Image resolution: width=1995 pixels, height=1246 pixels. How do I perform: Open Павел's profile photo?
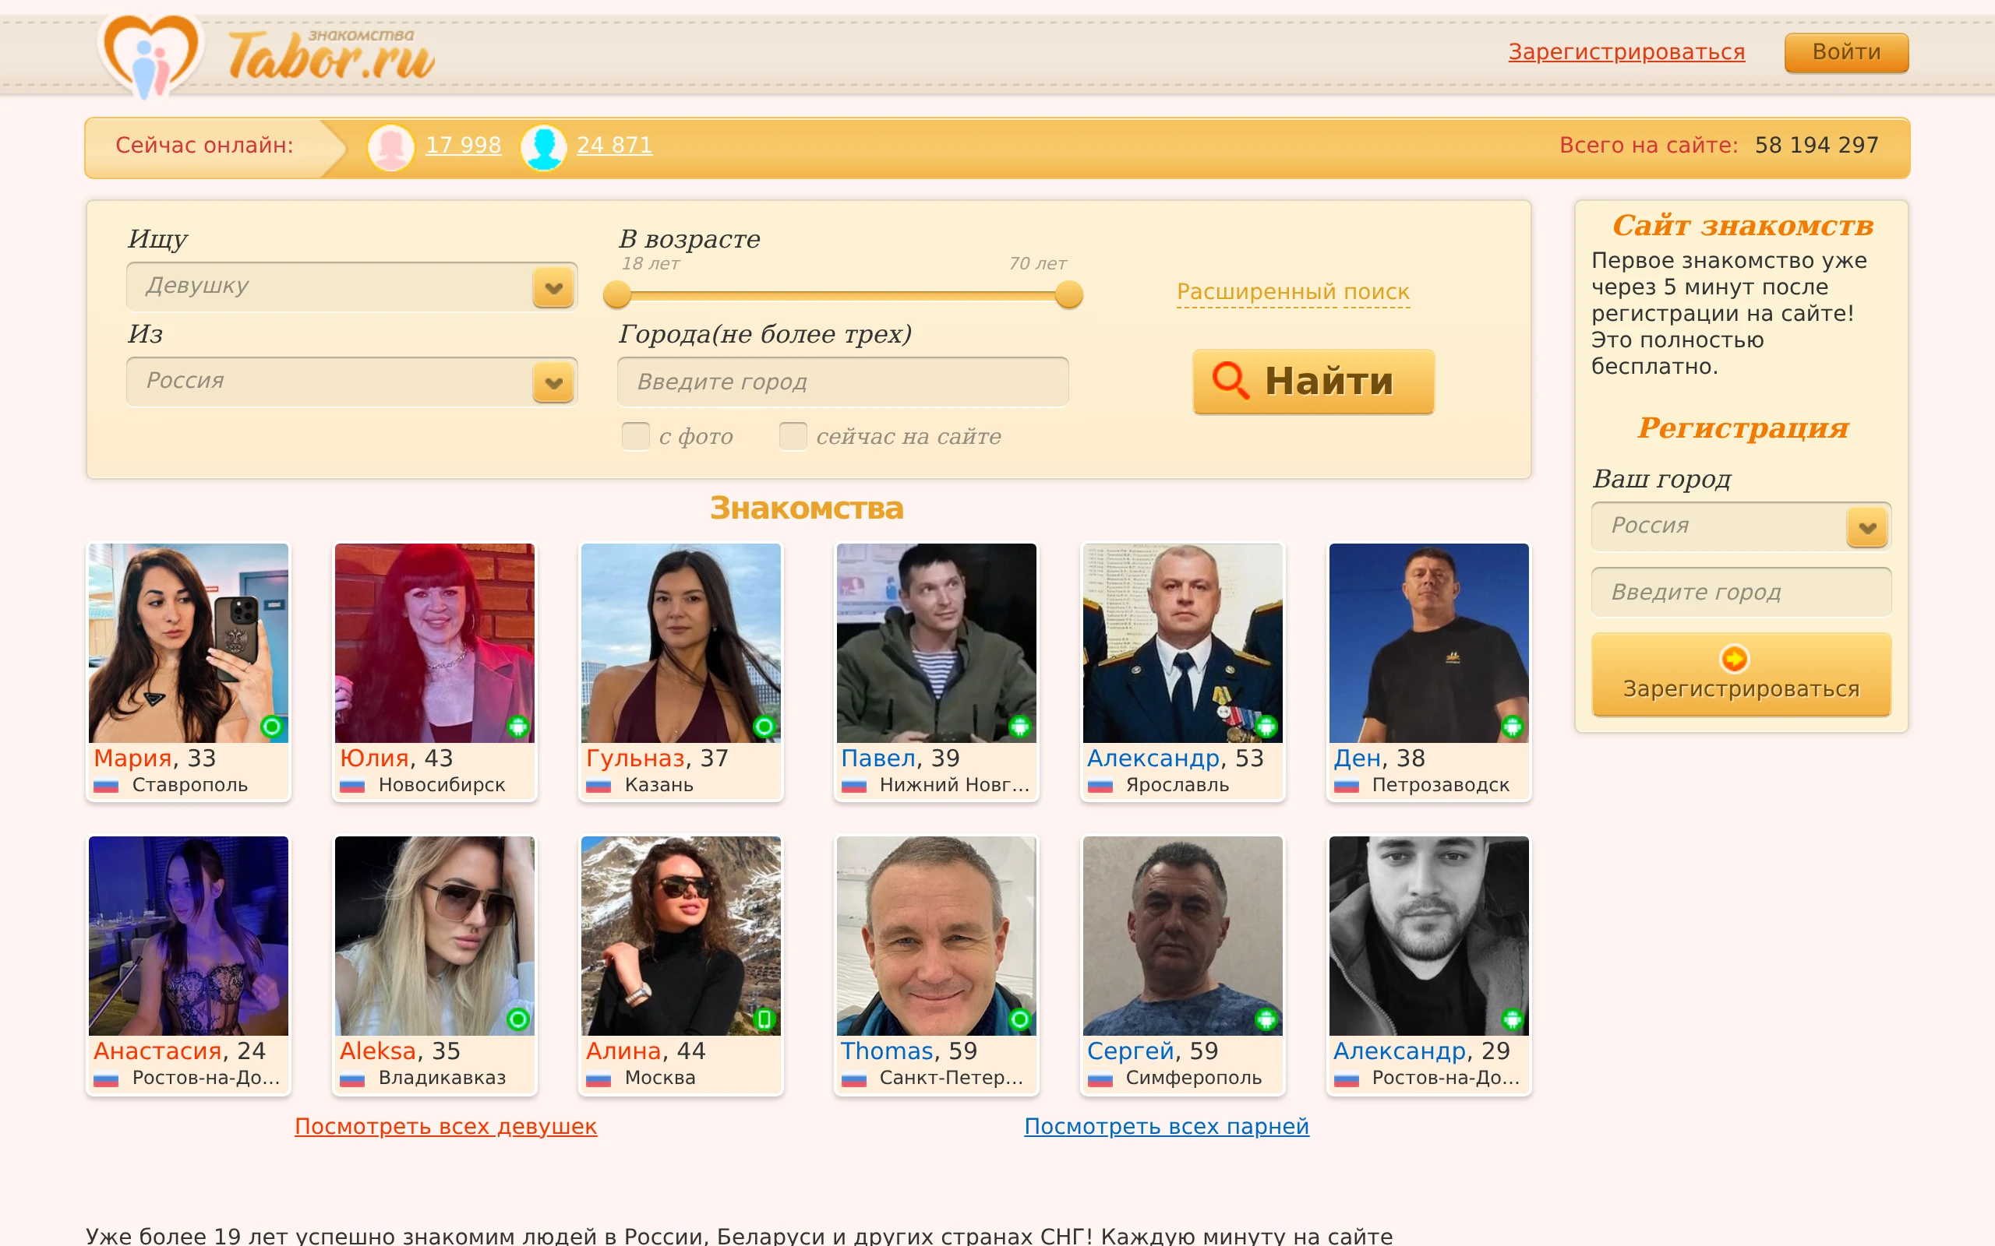pos(937,642)
